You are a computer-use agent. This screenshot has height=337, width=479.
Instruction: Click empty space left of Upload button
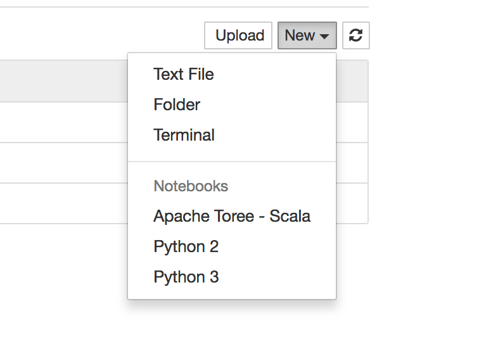coord(101,35)
